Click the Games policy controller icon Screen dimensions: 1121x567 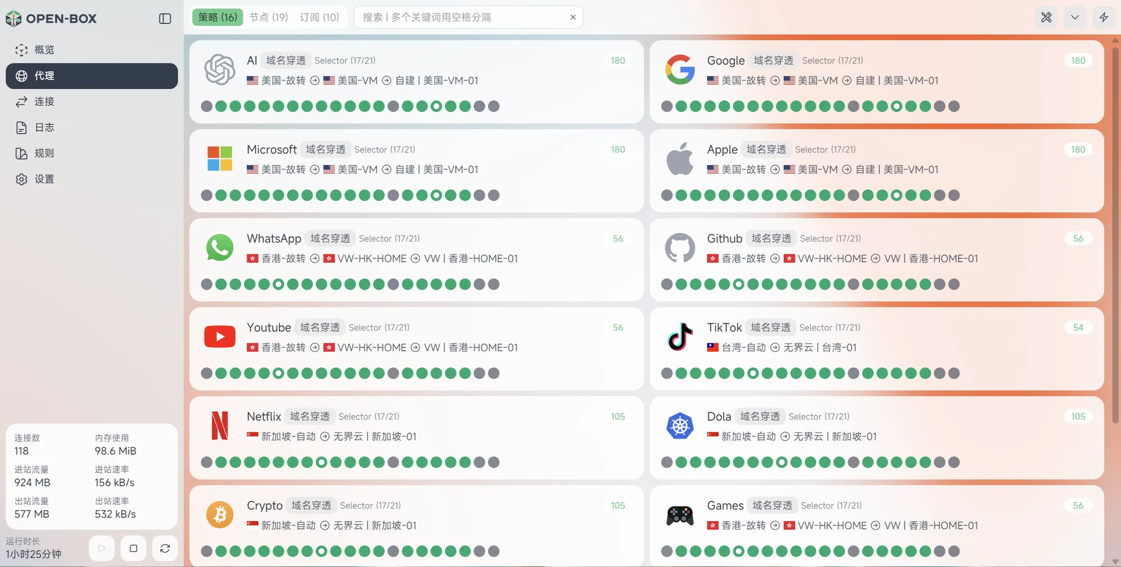click(680, 515)
